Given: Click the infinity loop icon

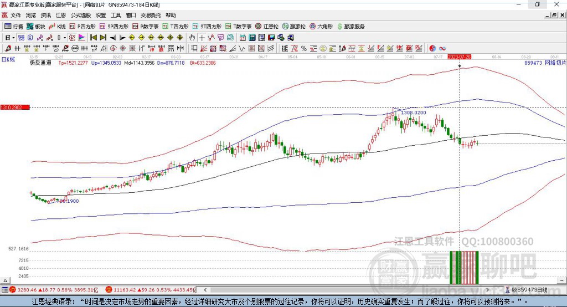Looking at the screenshot, I should click(x=442, y=48).
